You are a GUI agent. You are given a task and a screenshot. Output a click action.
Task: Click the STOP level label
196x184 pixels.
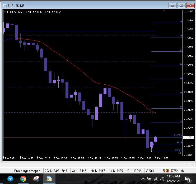[179, 149]
